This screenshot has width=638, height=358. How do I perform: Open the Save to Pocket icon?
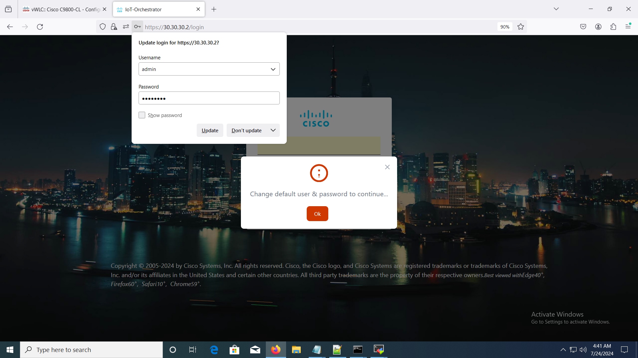[583, 27]
